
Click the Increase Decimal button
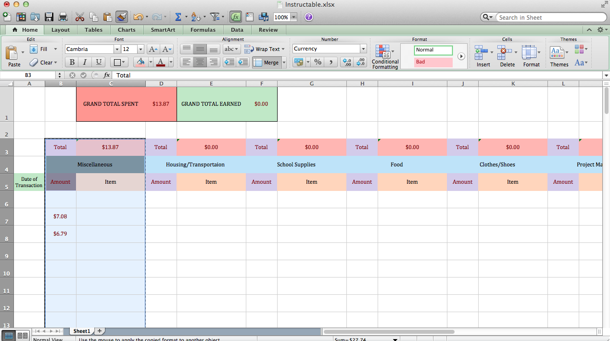click(346, 62)
